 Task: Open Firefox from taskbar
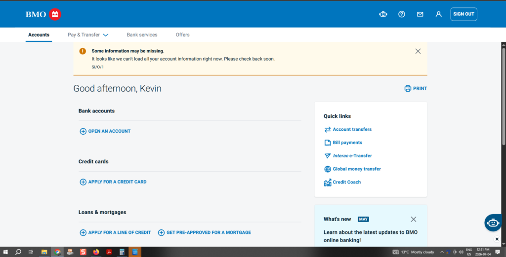96,252
